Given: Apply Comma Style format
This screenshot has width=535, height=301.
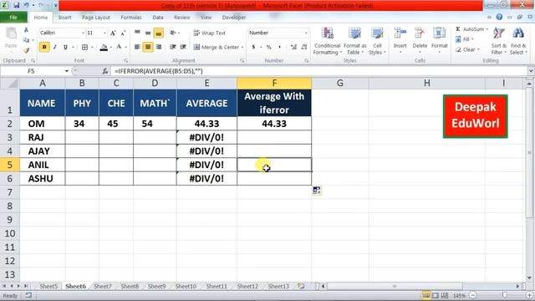Looking at the screenshot, I should coord(279,47).
